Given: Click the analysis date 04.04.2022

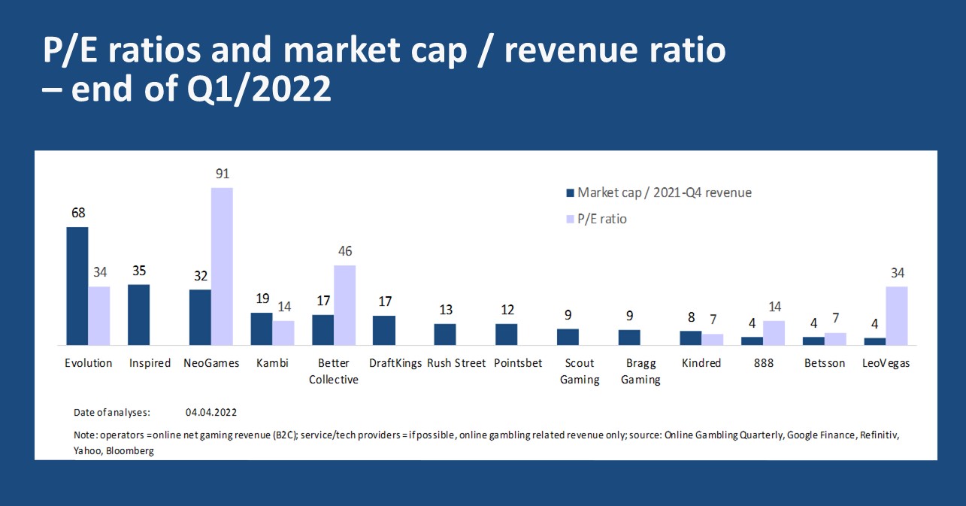Looking at the screenshot, I should pos(211,413).
